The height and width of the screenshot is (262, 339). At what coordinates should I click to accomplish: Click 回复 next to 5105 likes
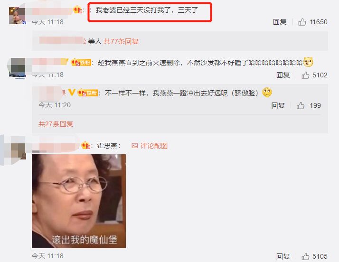[x=283, y=256]
